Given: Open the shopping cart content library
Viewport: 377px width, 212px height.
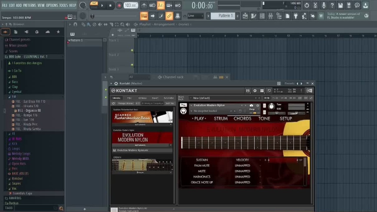Looking at the screenshot, I should [x=321, y=16].
